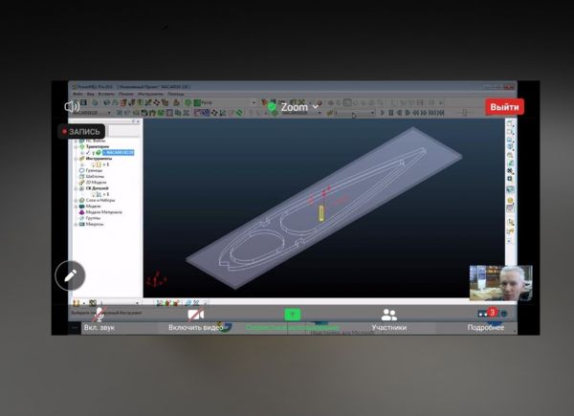
Task: Tap the speaker audio output icon
Action: 72,107
